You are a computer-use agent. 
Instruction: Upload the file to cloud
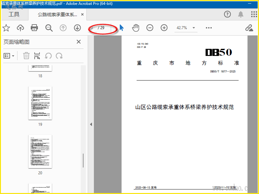coord(20,28)
